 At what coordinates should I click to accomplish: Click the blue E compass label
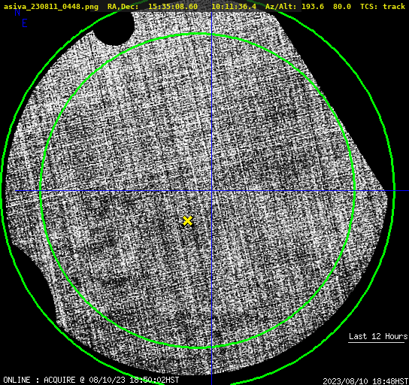(x=25, y=23)
